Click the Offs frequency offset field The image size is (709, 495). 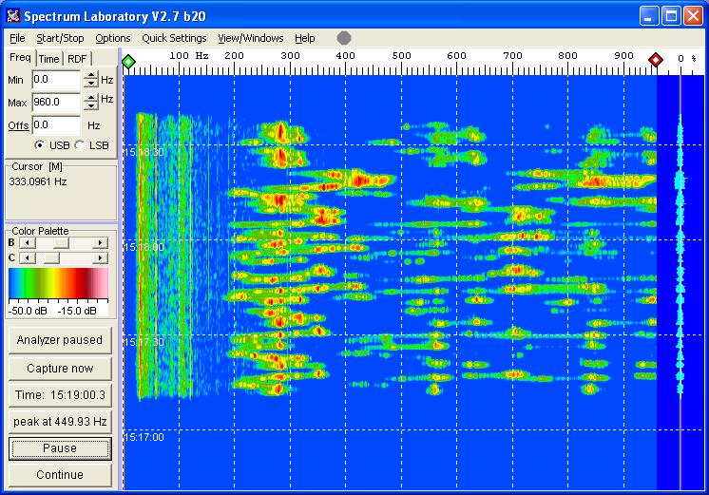pyautogui.click(x=56, y=125)
